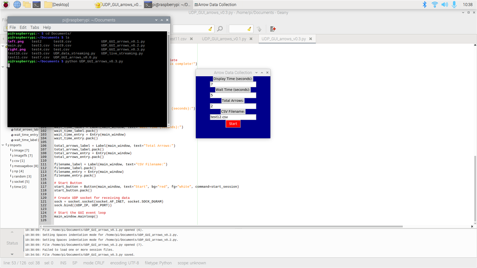The height and width of the screenshot is (268, 477).
Task: Click the Display Time entry field
Action: [233, 84]
